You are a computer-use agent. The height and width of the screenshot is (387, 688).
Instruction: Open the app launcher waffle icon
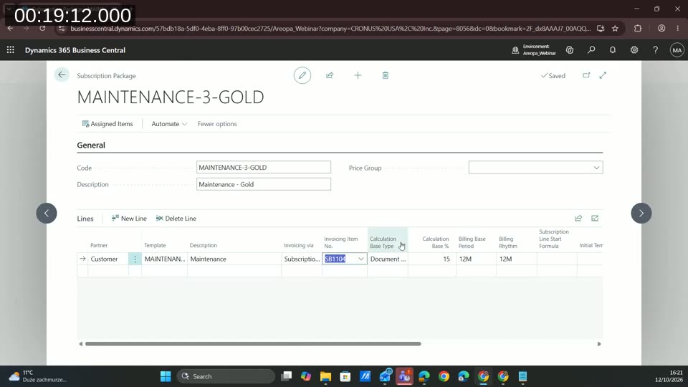11,50
